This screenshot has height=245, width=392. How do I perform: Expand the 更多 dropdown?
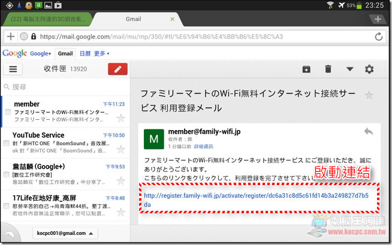(101, 53)
